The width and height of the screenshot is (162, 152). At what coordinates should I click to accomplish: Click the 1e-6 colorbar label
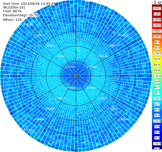point(157,81)
